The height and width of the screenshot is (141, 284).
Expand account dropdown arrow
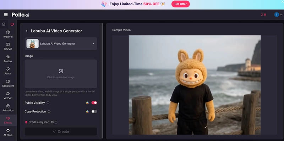point(281,15)
